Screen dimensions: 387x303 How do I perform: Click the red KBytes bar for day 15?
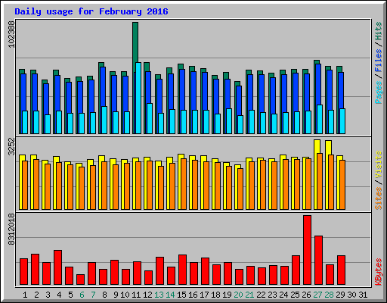(x=182, y=270)
